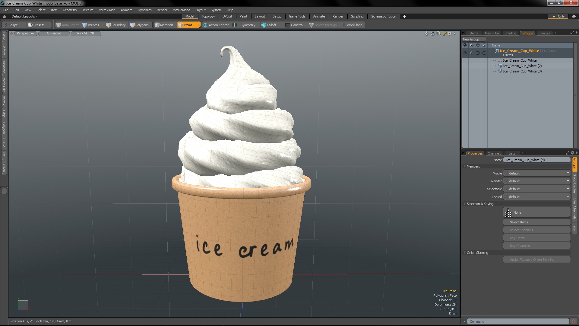Collapse the Selection & Keying section
Viewport: 579px width, 326px height.
(x=465, y=204)
